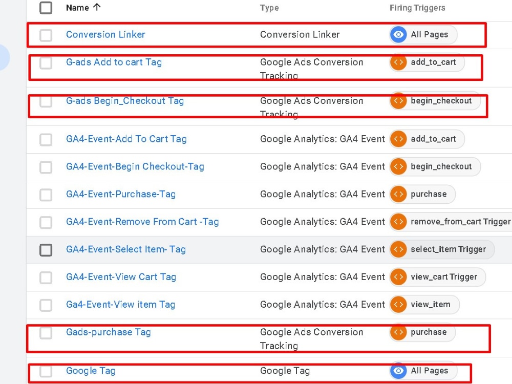Viewport: 512px width, 384px height.
Task: Open the view_item trigger chip
Action: pos(424,305)
